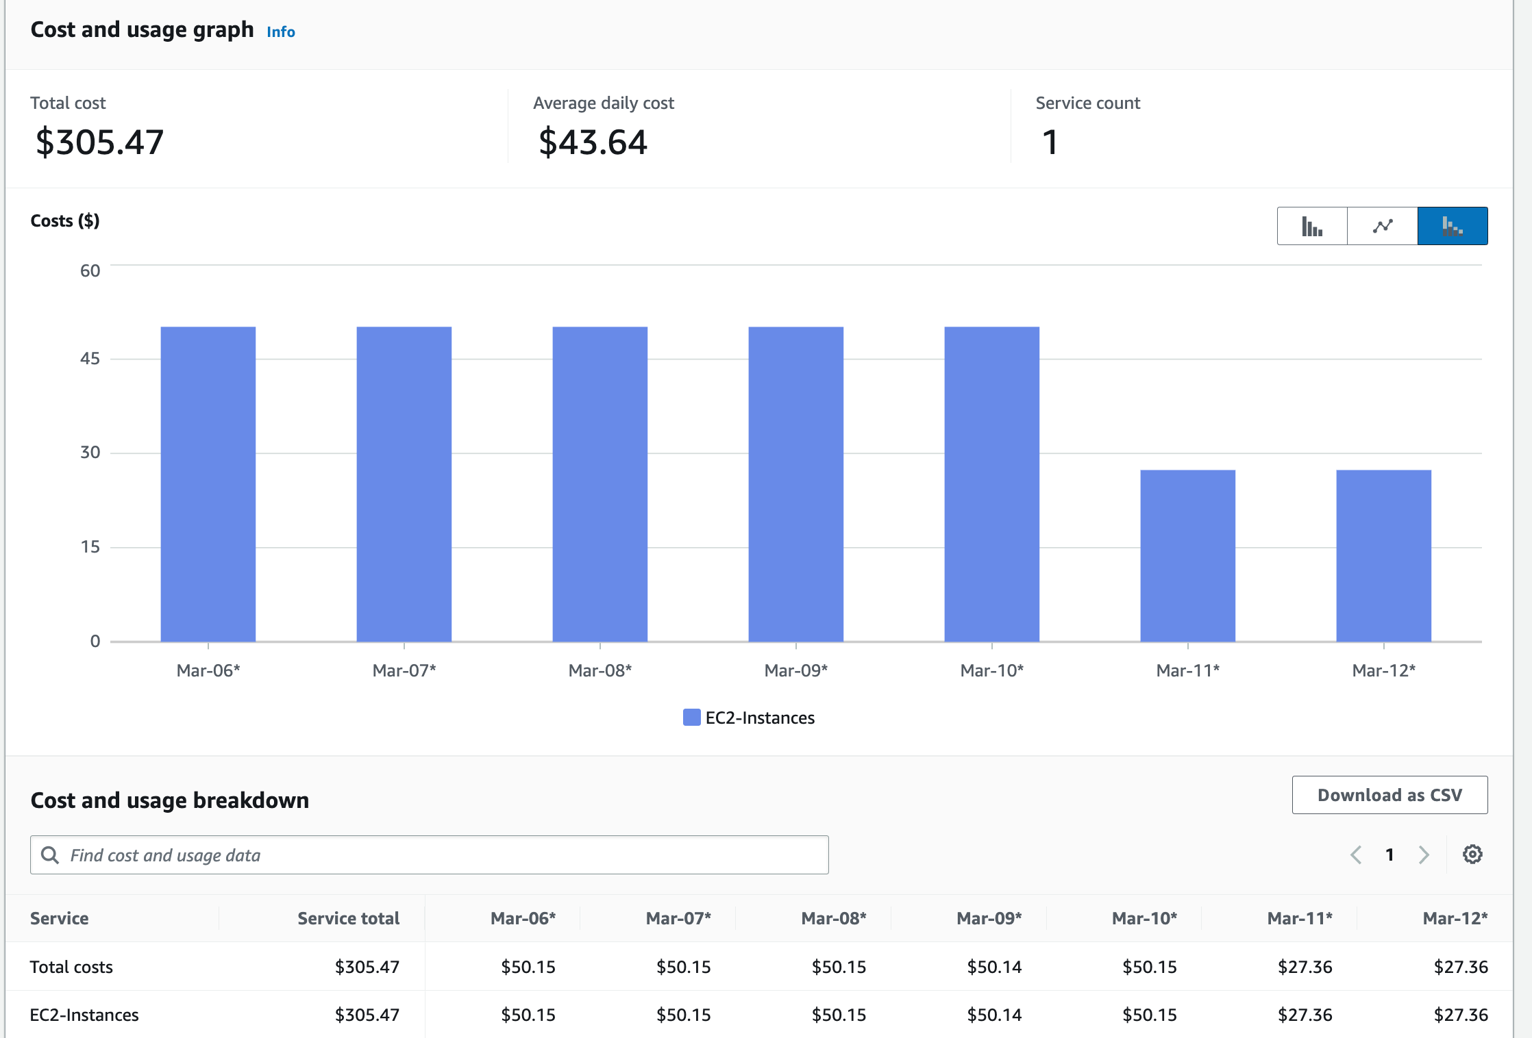Click page number 1 in the pagination control
This screenshot has height=1038, width=1532.
1389,855
